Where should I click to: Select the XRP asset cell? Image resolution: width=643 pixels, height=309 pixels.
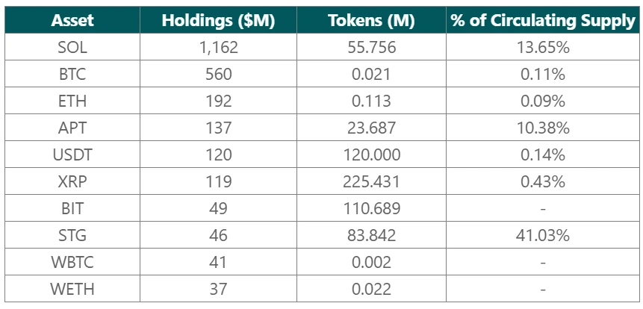[72, 181]
